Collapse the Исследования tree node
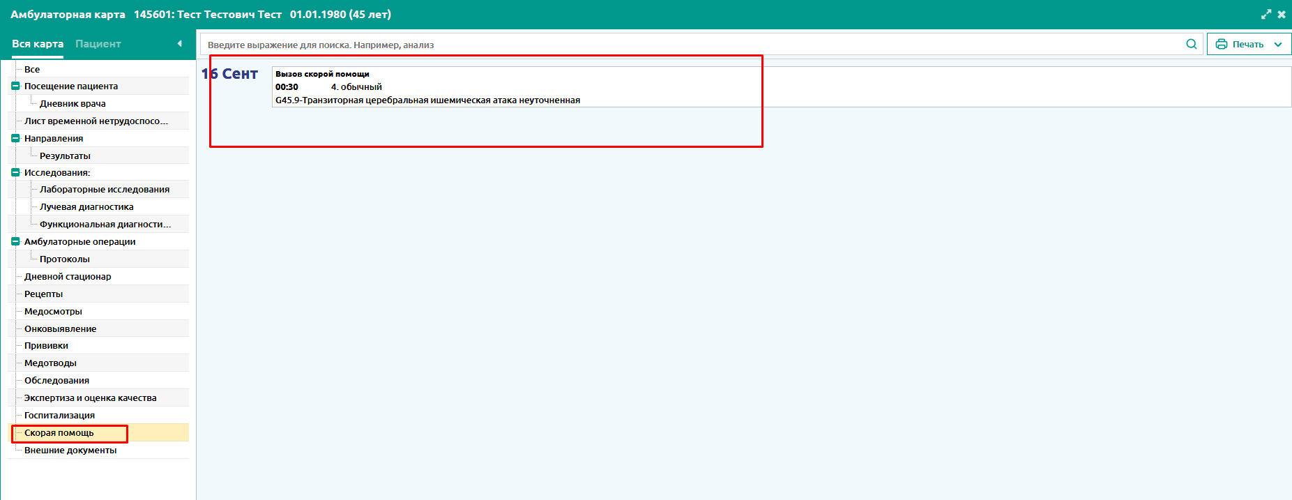Image resolution: width=1292 pixels, height=500 pixels. 15,173
